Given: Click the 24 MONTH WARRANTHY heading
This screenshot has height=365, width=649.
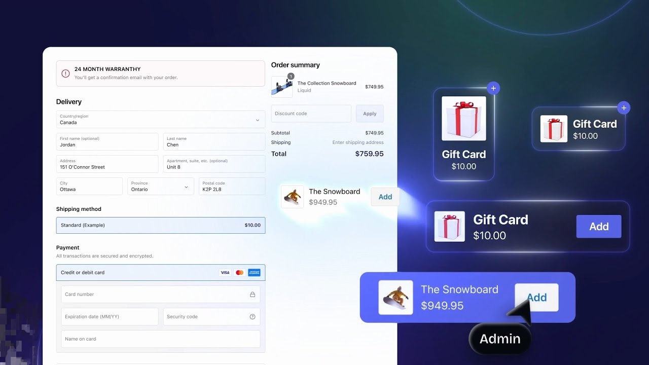Looking at the screenshot, I should click(107, 69).
